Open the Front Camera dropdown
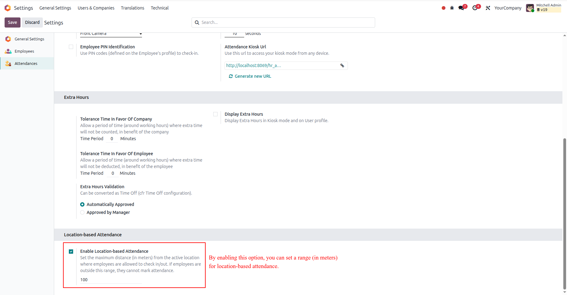This screenshot has height=295, width=567. [x=111, y=34]
